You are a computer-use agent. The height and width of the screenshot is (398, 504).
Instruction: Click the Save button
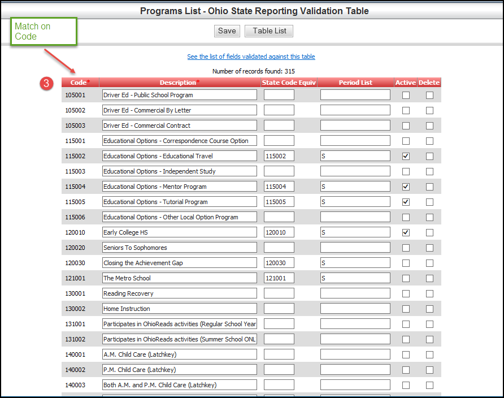(x=227, y=31)
